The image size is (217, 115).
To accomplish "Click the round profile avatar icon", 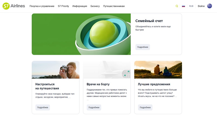I will point(209,6).
